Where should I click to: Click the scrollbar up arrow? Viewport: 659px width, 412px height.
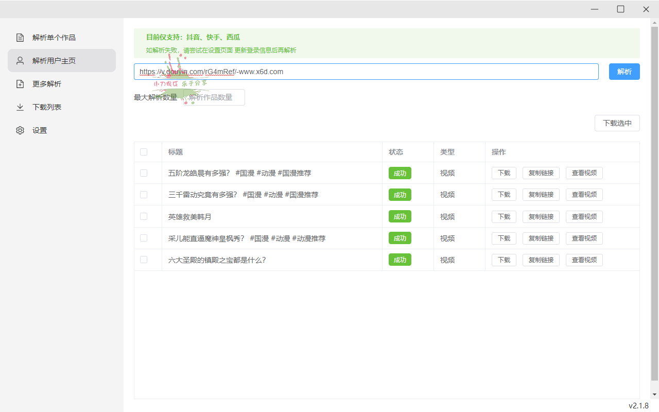pyautogui.click(x=654, y=23)
